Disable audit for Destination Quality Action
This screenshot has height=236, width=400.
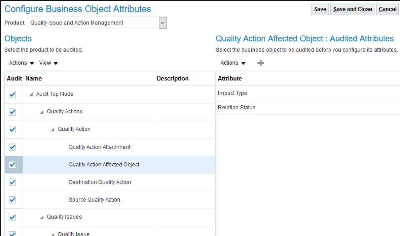click(12, 182)
